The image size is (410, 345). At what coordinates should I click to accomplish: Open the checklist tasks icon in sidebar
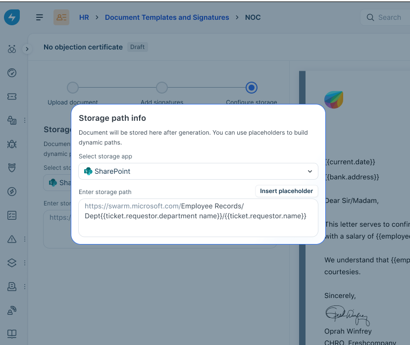tap(12, 215)
